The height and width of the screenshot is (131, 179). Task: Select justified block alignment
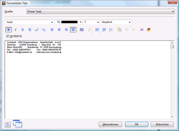click(73, 30)
